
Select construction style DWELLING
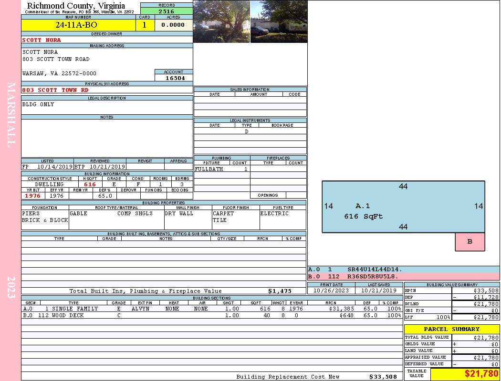click(49, 184)
